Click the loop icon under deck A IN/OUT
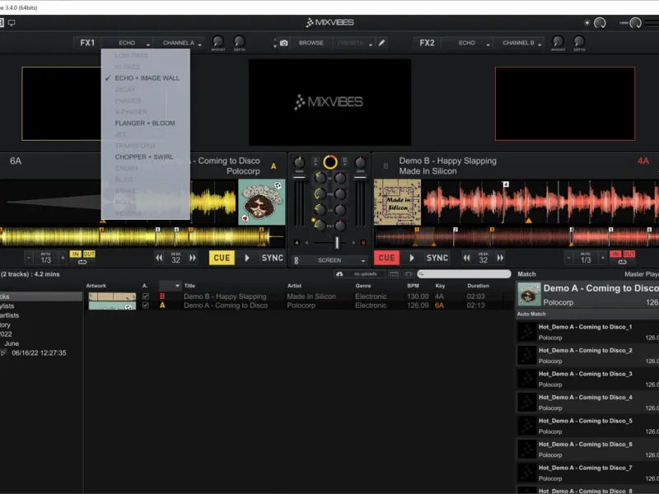 click(82, 262)
